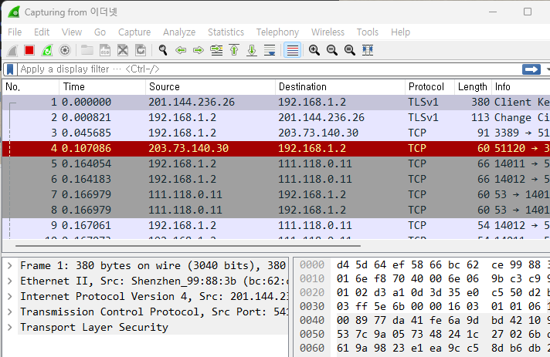Toggle packet list colorization

pos(292,50)
